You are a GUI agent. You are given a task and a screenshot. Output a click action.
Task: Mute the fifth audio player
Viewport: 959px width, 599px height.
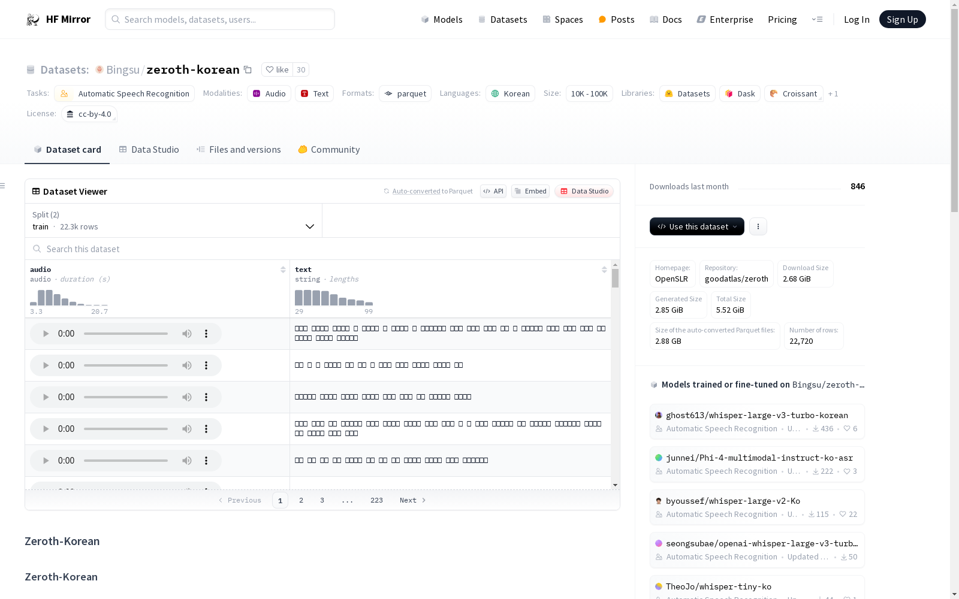tap(187, 461)
